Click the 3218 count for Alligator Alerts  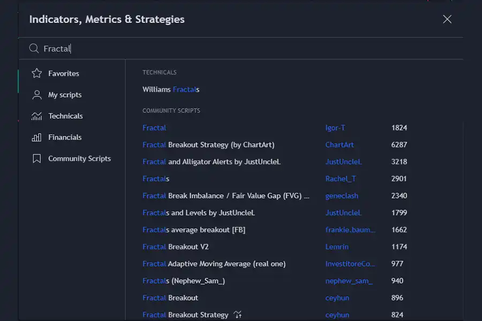tap(399, 162)
